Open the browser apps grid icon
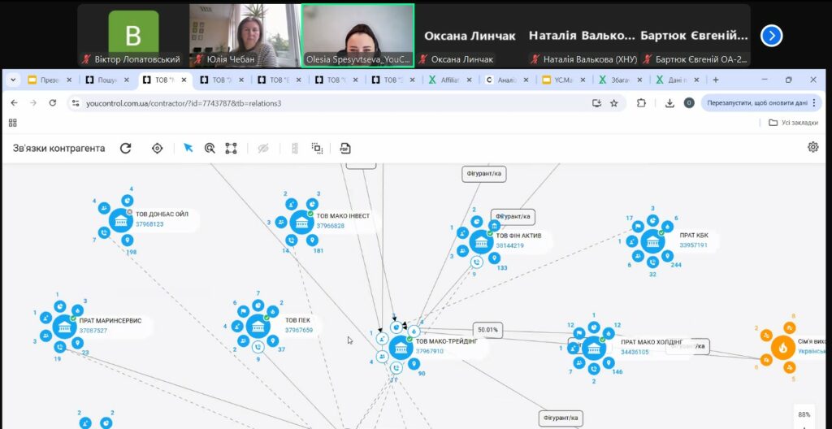The image size is (832, 429). point(13,123)
